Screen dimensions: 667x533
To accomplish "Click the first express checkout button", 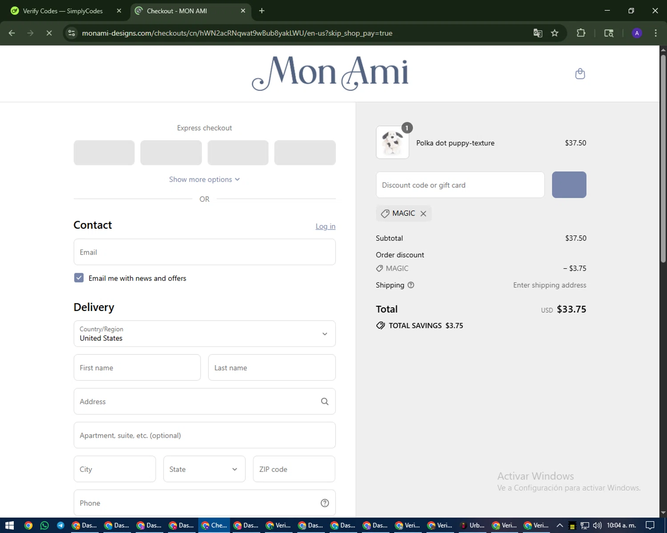I will (x=104, y=153).
